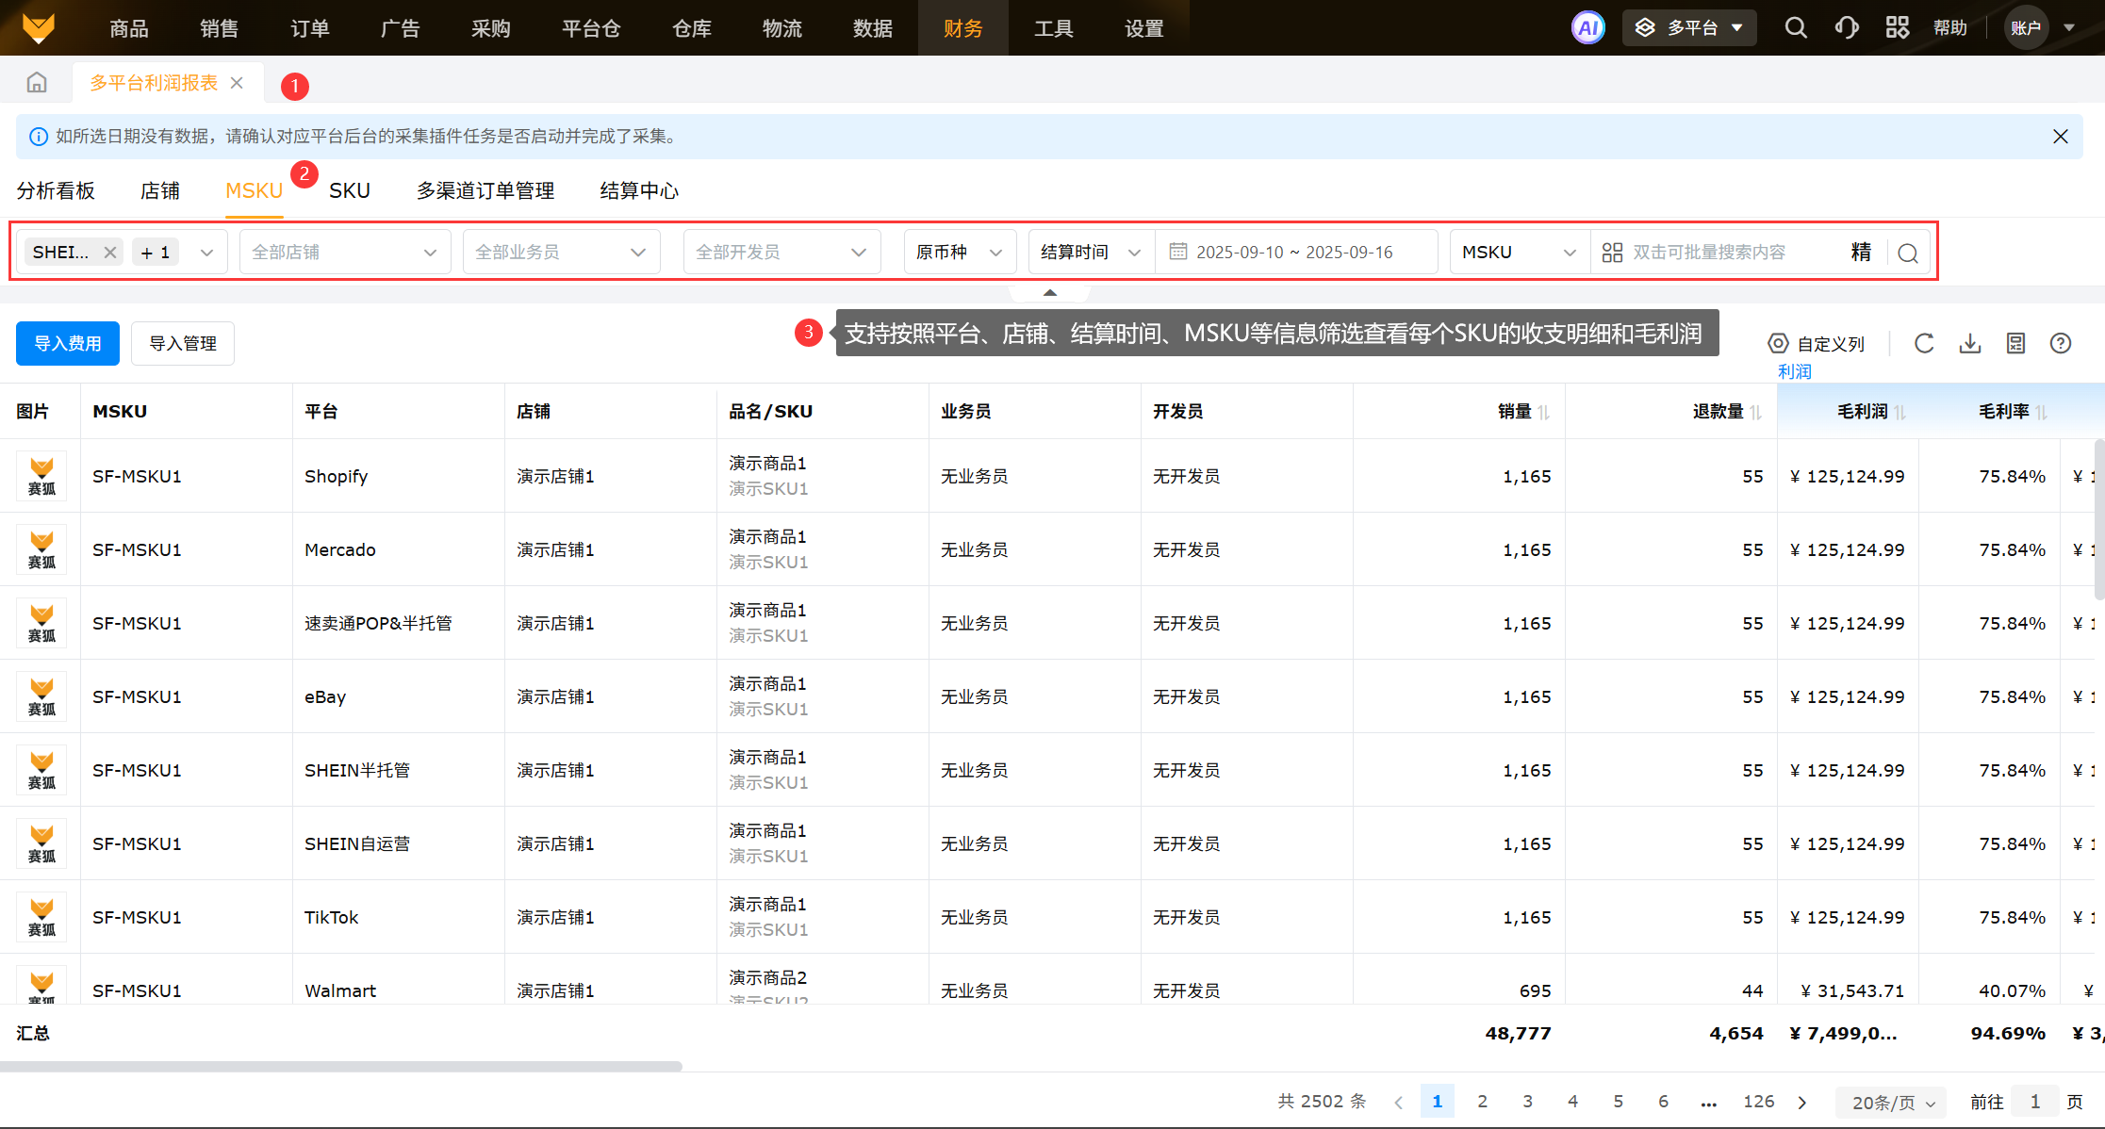Open the apps grid icon
The height and width of the screenshot is (1129, 2105).
(x=1897, y=27)
